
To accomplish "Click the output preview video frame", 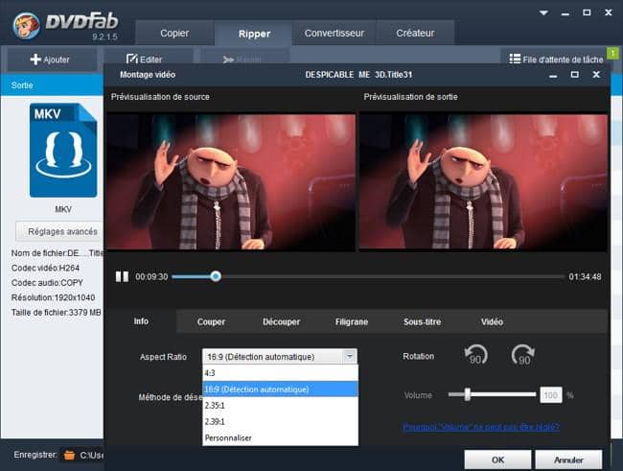I will 483,182.
